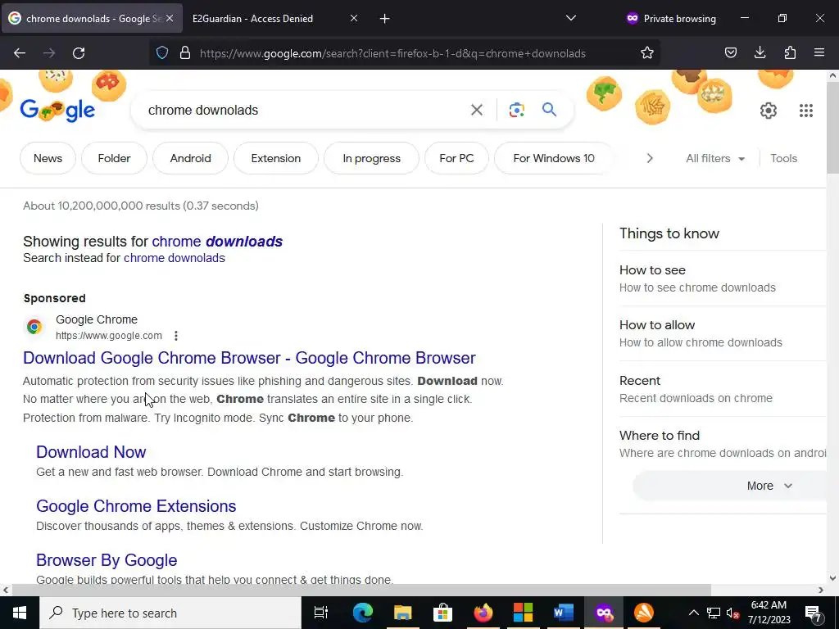
Task: Open a new browser tab
Action: [385, 19]
